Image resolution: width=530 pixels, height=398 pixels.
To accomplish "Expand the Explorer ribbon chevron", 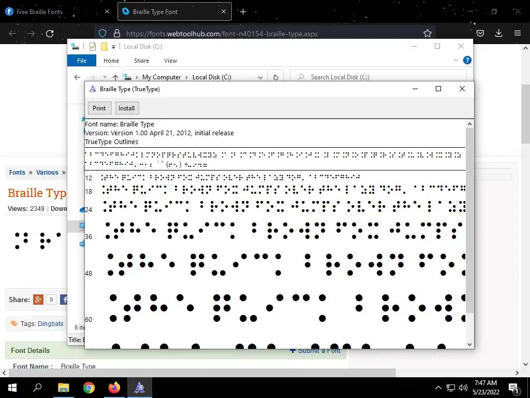I will pos(455,60).
